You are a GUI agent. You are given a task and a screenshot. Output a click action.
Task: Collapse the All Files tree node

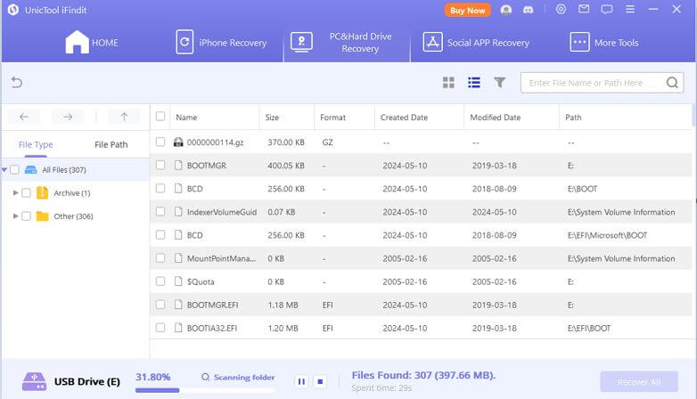[4, 169]
